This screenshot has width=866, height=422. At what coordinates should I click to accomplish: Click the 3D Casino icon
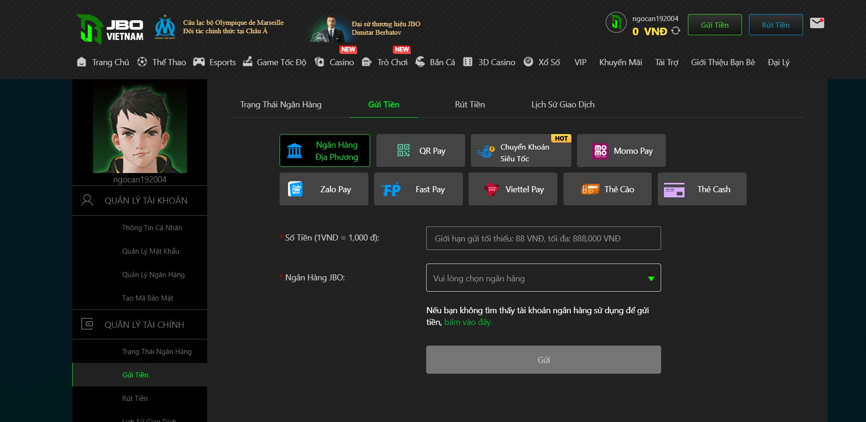point(468,62)
